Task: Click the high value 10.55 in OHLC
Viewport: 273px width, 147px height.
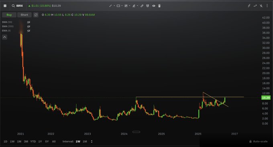Action: point(58,15)
